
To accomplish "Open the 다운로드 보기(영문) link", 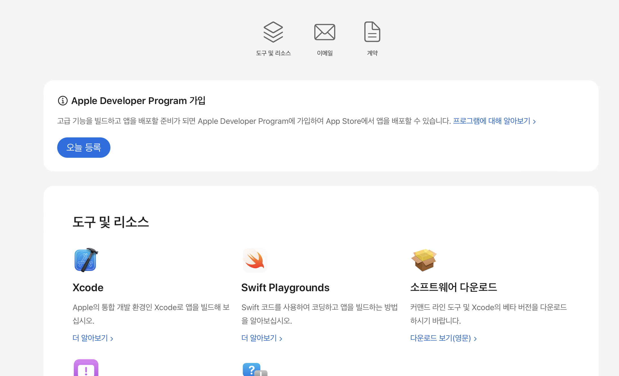I will (443, 338).
